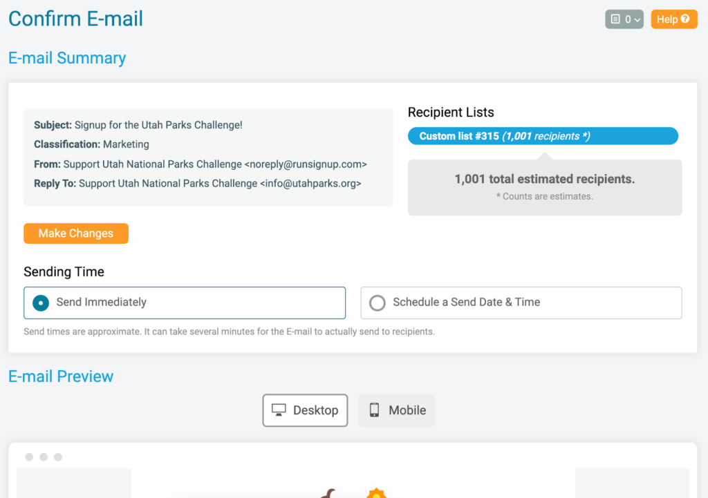Screen dimensions: 708x498
Task: Open the Help button
Action: coord(673,19)
